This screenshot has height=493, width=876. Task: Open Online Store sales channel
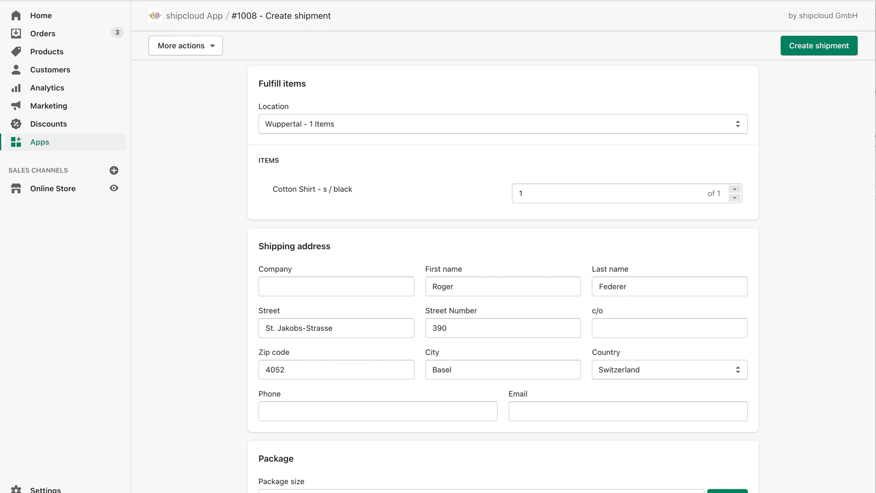tap(53, 188)
